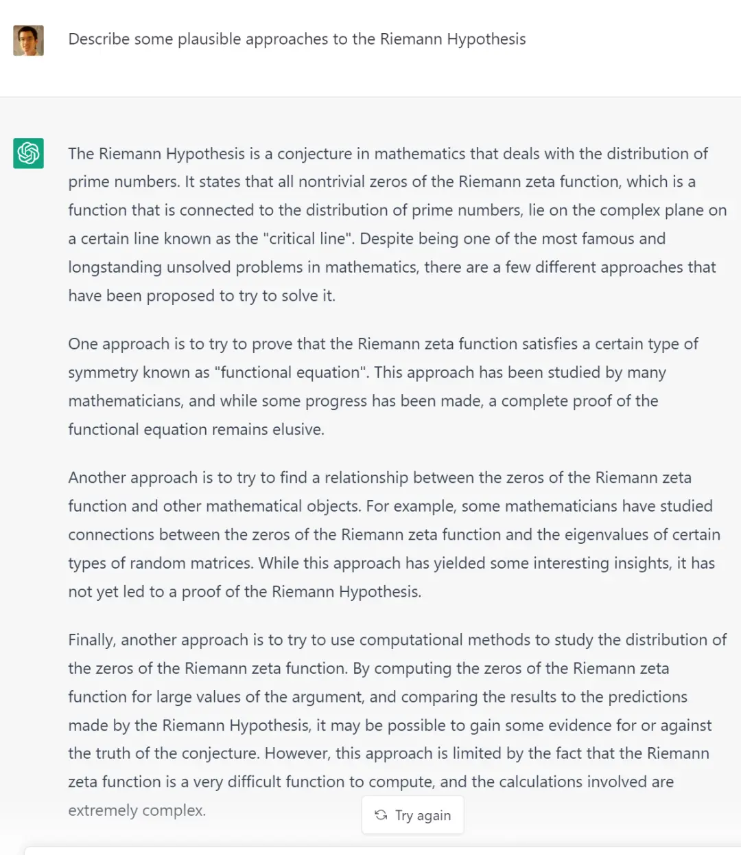Click the paragraph starting with 'One approach'

click(383, 387)
